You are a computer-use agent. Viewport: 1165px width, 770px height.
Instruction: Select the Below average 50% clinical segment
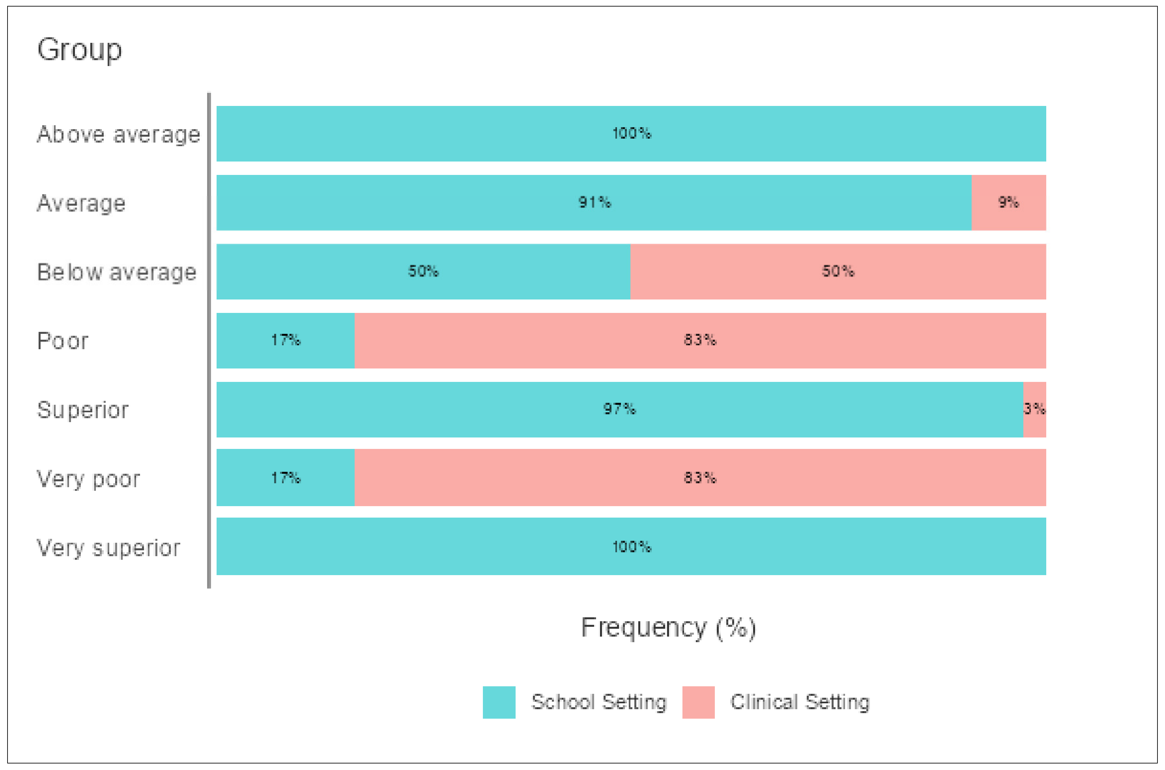coord(838,272)
